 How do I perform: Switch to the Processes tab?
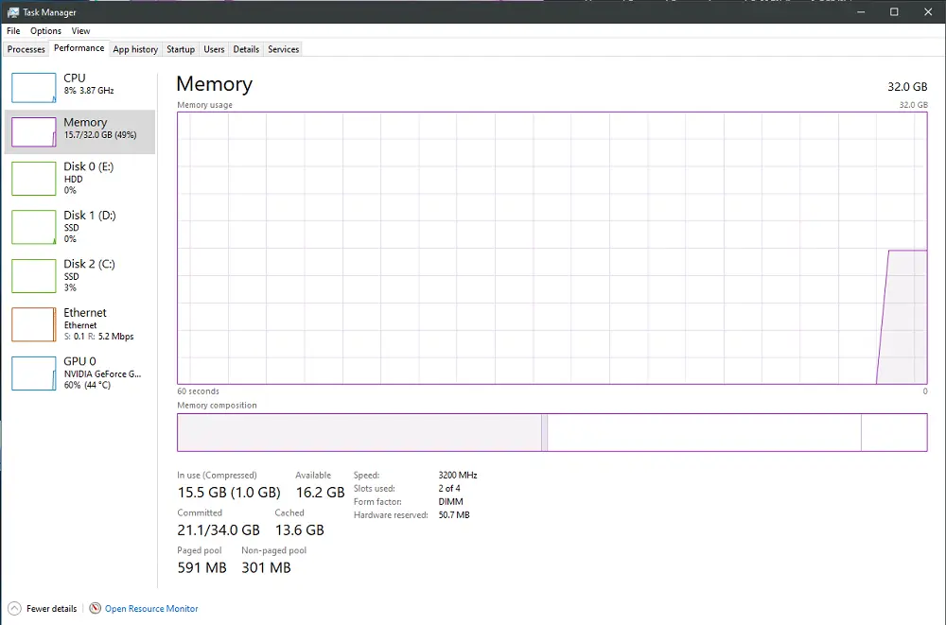26,49
